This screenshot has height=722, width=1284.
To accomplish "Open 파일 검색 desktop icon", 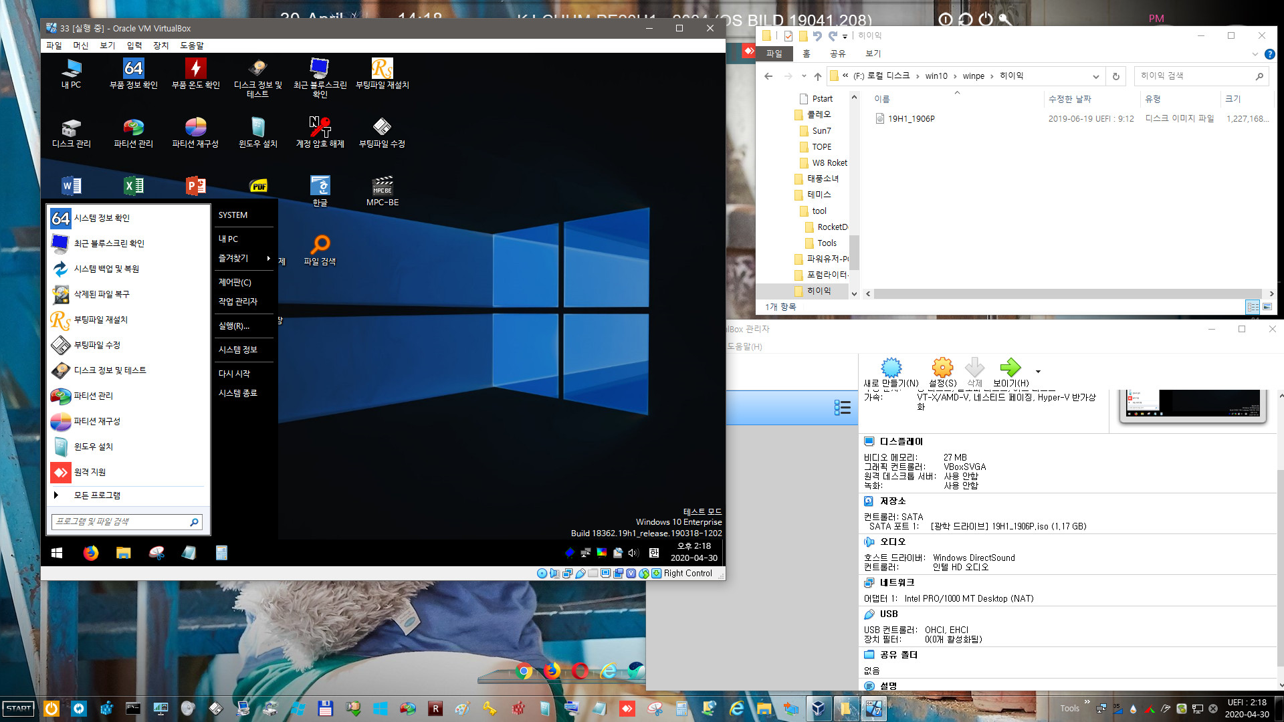I will tap(320, 251).
